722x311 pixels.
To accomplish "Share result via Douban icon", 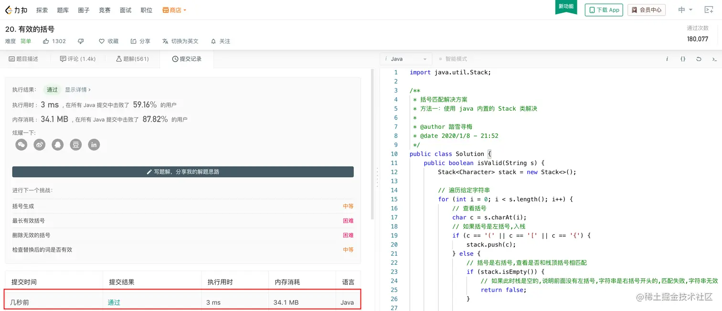I will [76, 145].
